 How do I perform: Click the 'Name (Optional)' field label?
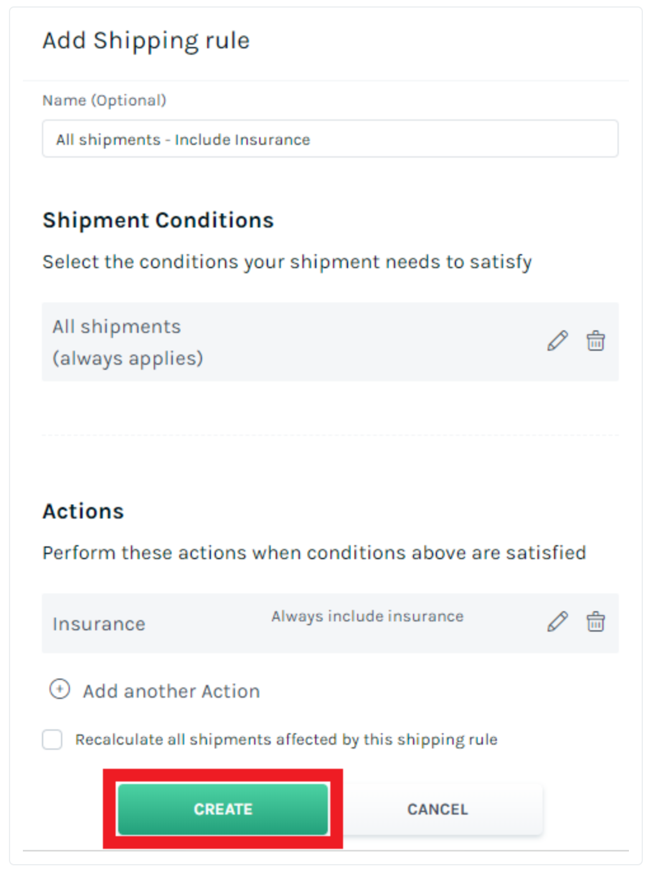(104, 100)
